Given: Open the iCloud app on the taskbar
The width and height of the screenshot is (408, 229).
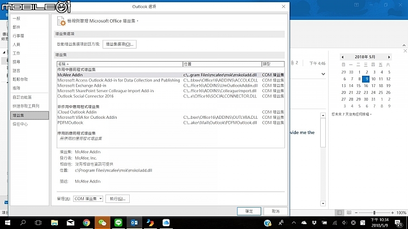Looking at the screenshot, I should coord(166,223).
